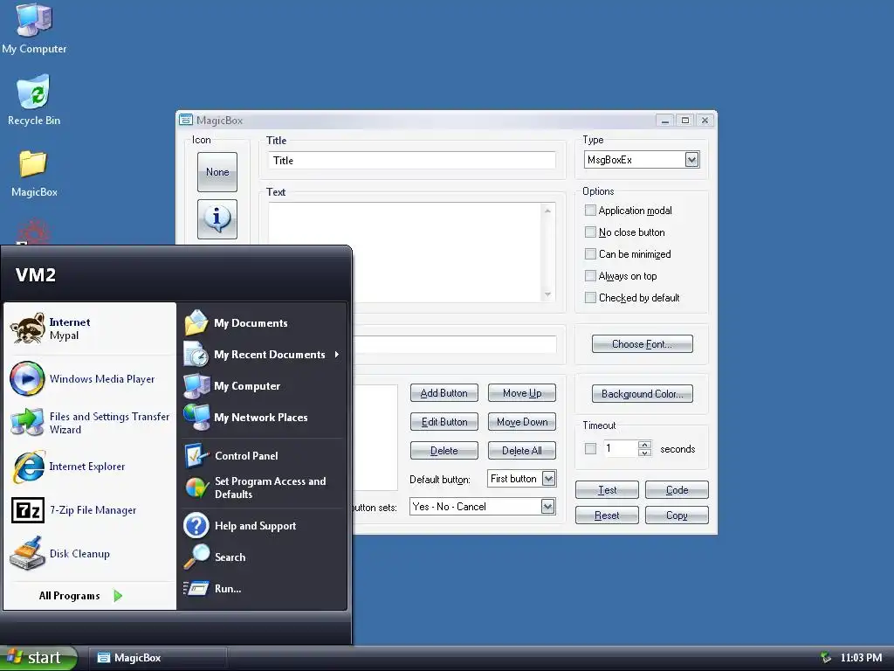Click the MagicBox taskbar button
Screen dimensions: 894x671
pos(158,658)
